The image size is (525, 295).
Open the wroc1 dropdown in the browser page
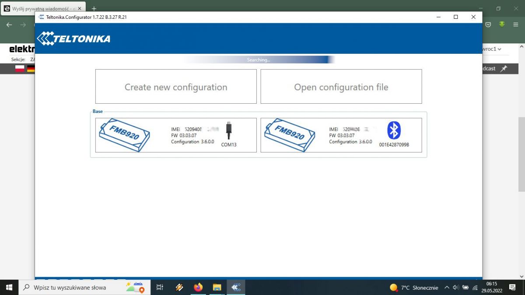tap(491, 49)
